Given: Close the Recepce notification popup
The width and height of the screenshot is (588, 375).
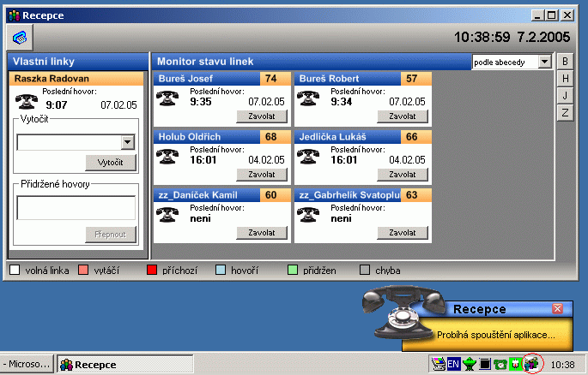Looking at the screenshot, I should coord(557,309).
